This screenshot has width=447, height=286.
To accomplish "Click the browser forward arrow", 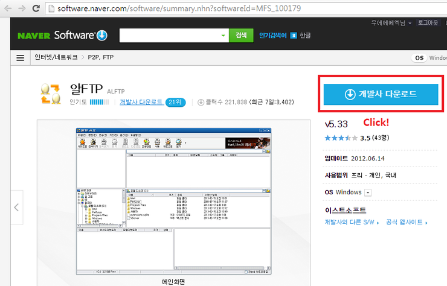I will [x=22, y=8].
